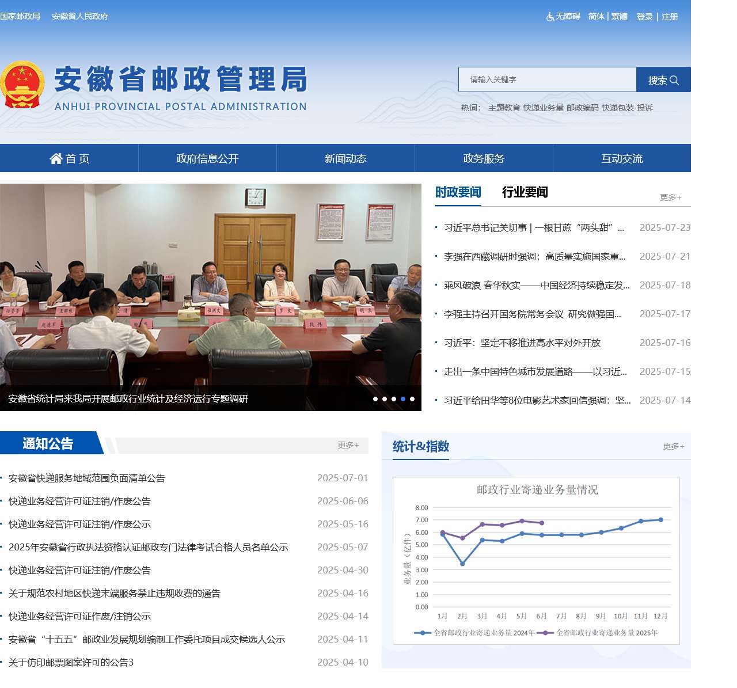Image resolution: width=737 pixels, height=688 pixels.
Task: Open news 习近平：坚定不移推进高水平对外开放
Action: tap(522, 343)
